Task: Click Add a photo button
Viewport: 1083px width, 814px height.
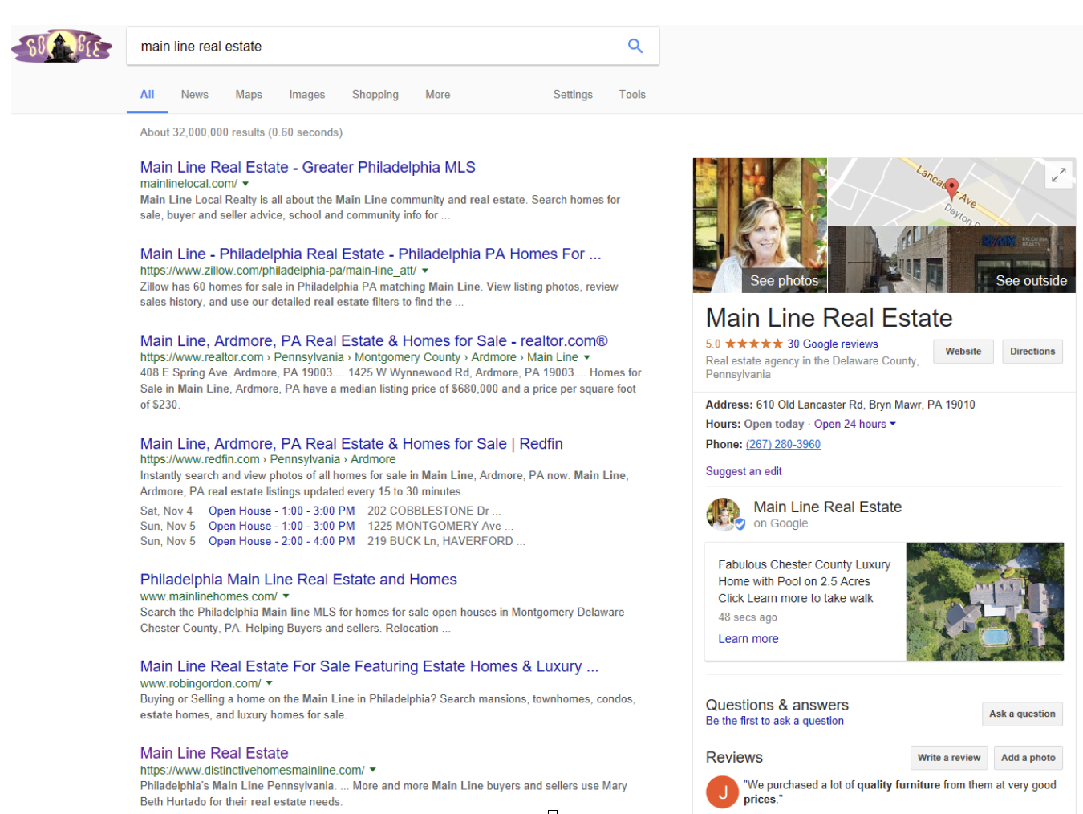Action: [x=1028, y=758]
